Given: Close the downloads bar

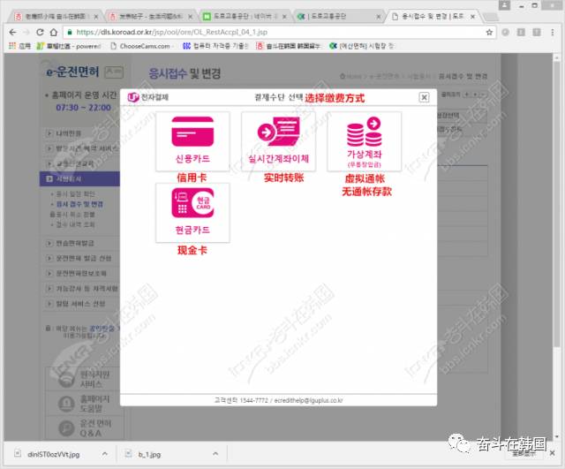Looking at the screenshot, I should pyautogui.click(x=552, y=453).
